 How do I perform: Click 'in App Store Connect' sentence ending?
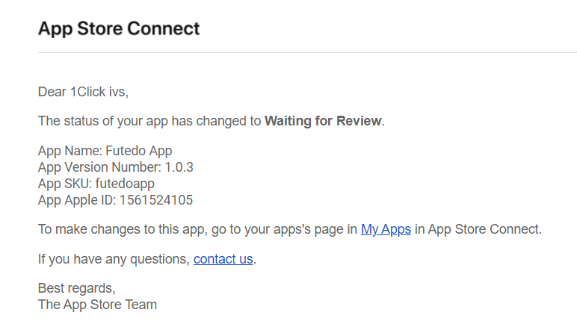(x=477, y=229)
